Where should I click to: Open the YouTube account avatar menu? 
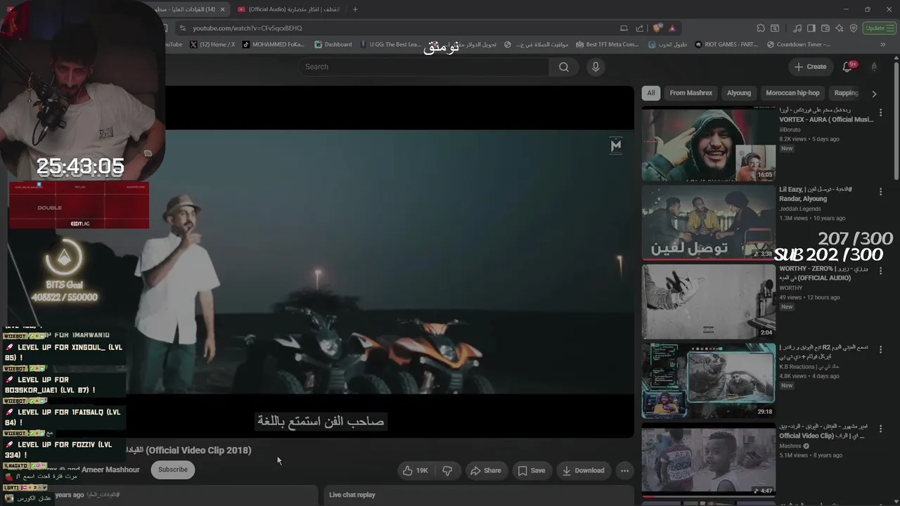tap(874, 67)
